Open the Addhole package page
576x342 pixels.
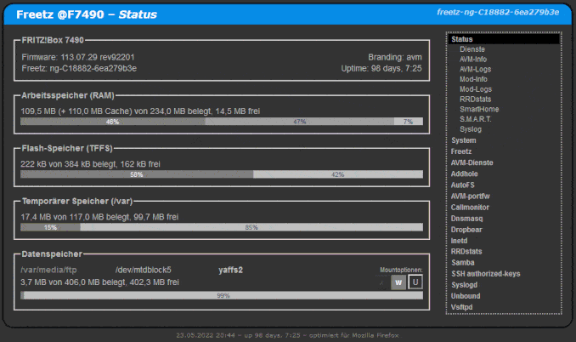pos(465,174)
